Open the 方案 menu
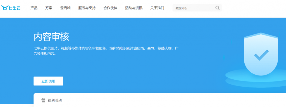Image resolution: width=286 pixels, height=107 pixels. pyautogui.click(x=49, y=8)
